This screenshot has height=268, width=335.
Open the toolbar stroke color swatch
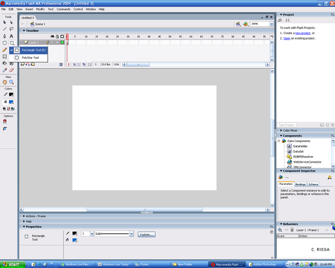(11, 94)
